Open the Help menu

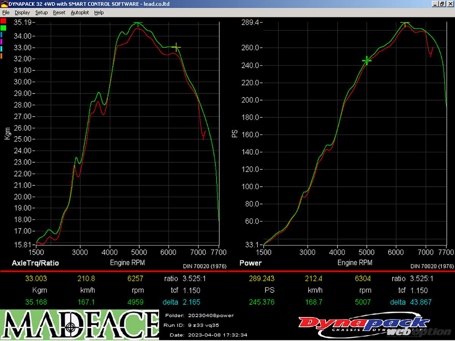(x=99, y=13)
